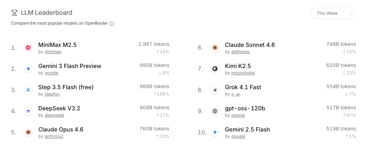
Task: Follow the minimax author link
Action: (53, 52)
